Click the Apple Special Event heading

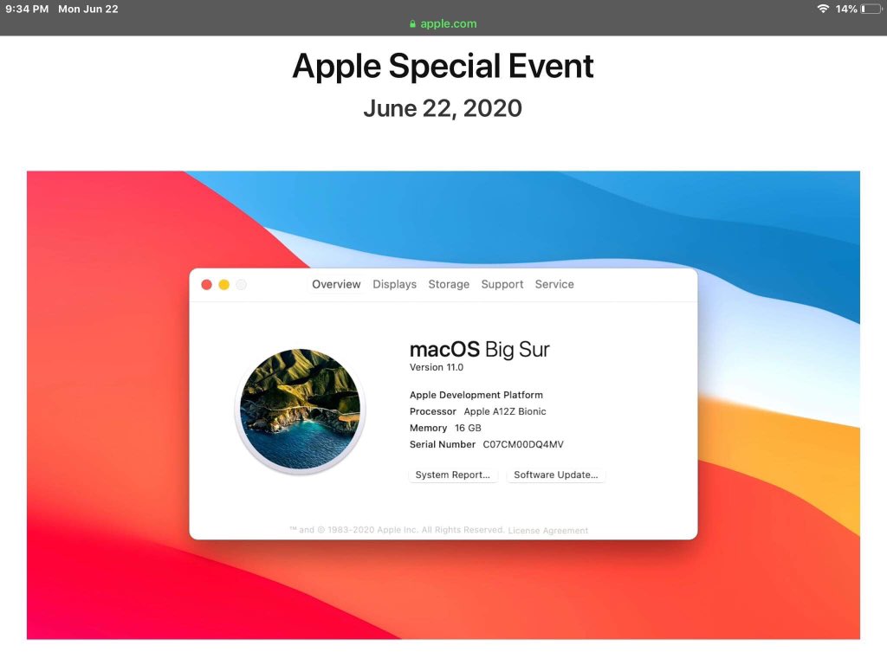click(443, 66)
